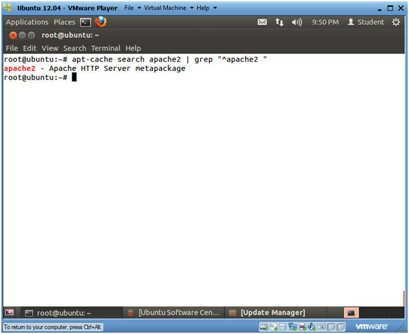The width and height of the screenshot is (409, 334).
Task: Minimize the VMware Player window
Action: click(x=380, y=8)
